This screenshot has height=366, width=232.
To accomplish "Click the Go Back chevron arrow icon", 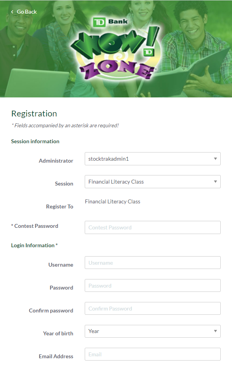I will point(12,12).
